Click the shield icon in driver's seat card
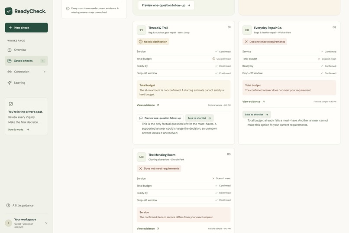 coord(11,104)
